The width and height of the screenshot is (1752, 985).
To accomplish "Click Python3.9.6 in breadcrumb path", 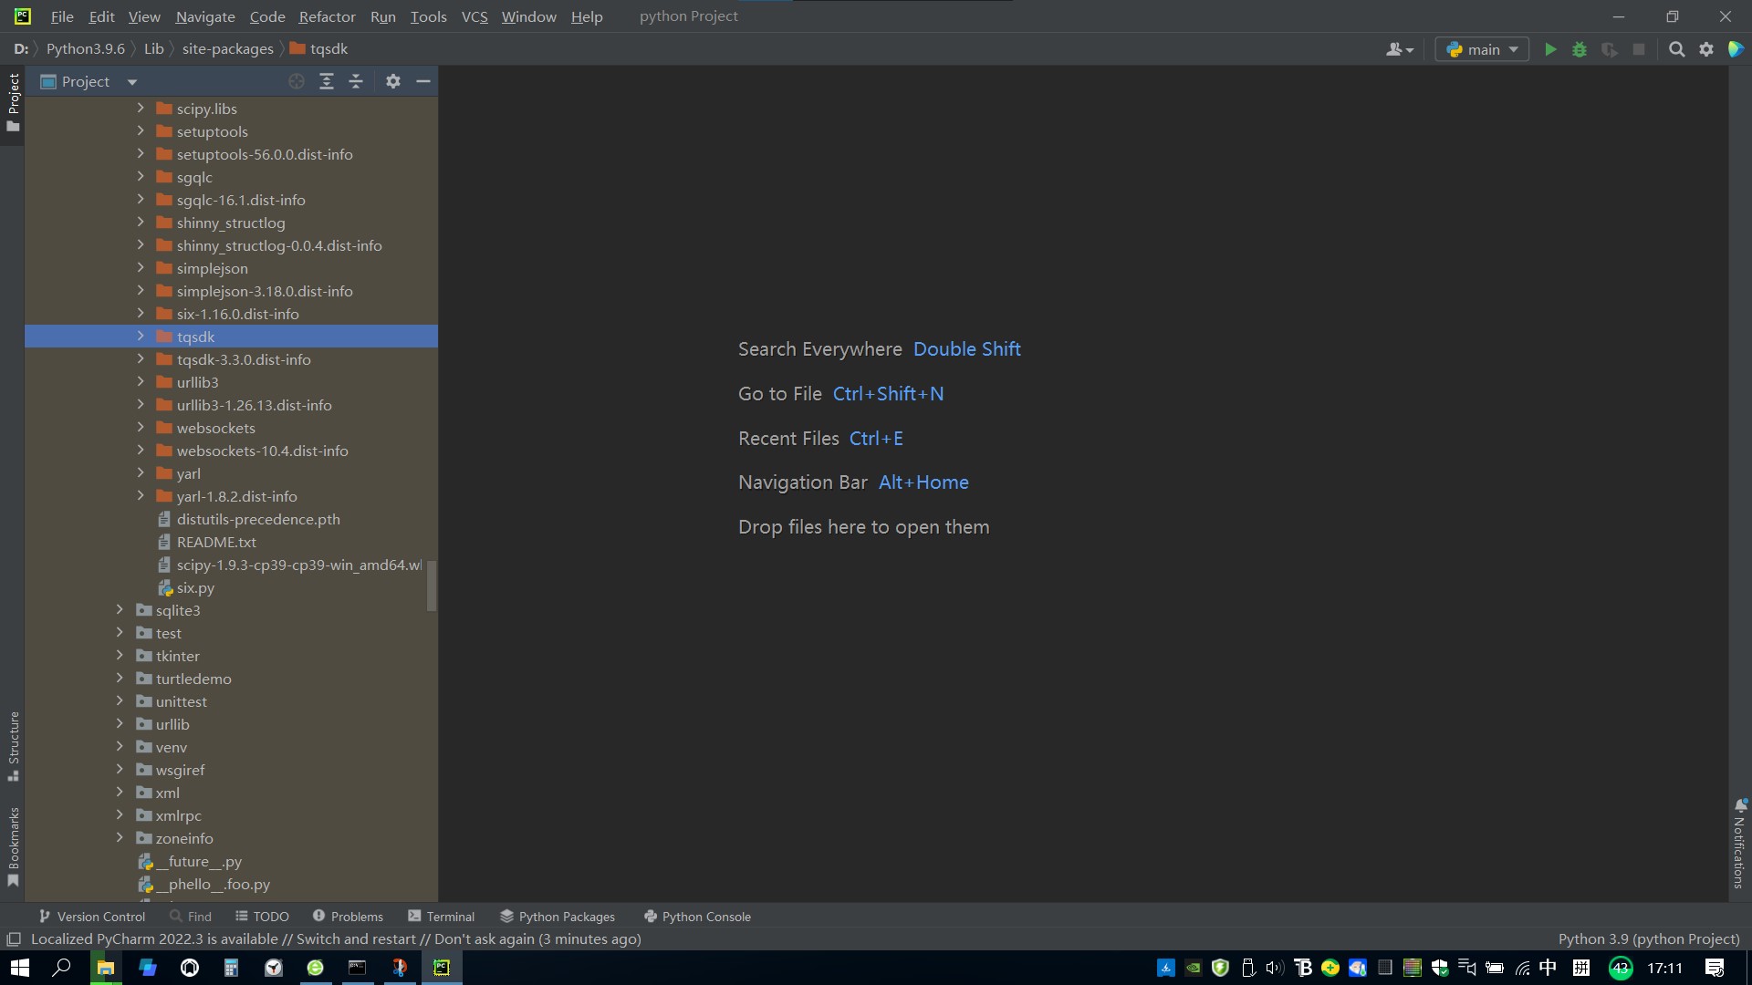I will (85, 49).
